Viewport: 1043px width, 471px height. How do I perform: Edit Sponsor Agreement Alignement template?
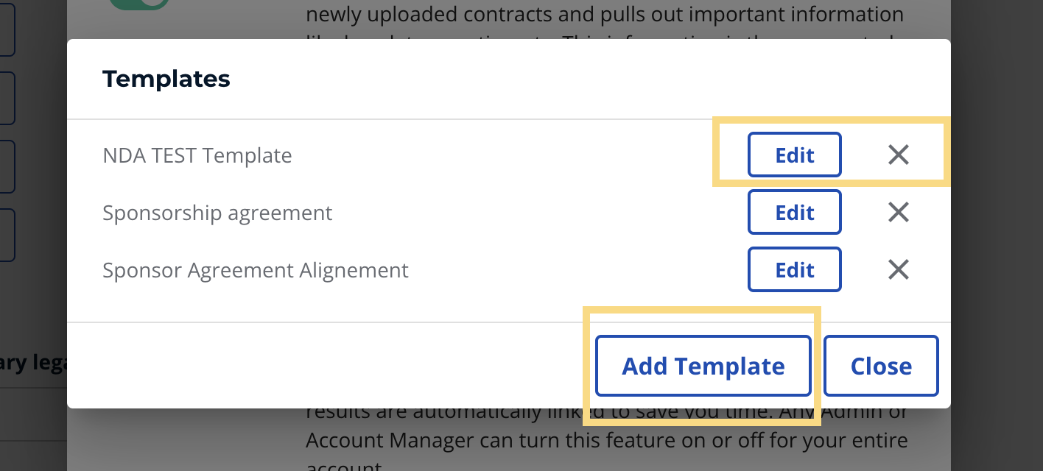tap(794, 270)
